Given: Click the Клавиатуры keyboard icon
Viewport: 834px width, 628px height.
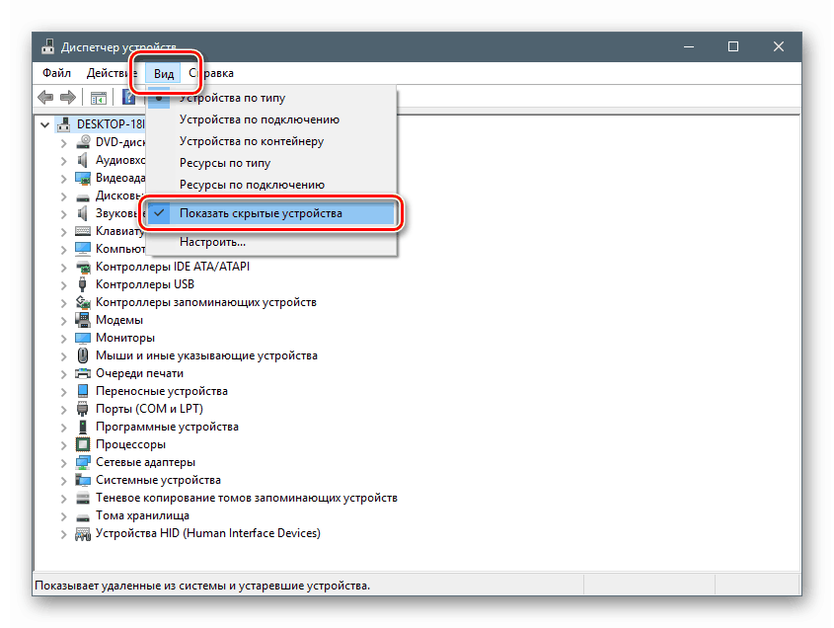Looking at the screenshot, I should tap(83, 231).
